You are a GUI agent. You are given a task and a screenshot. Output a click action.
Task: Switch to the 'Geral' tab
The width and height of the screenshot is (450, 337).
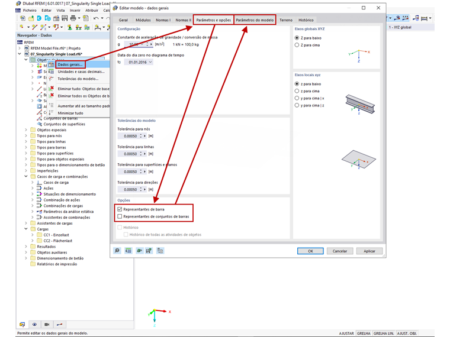(x=123, y=20)
